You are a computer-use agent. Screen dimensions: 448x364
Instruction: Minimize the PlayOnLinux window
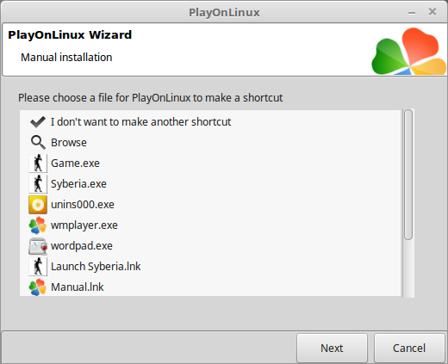[412, 13]
